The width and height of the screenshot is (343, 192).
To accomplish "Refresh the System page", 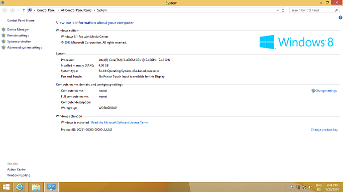I will tap(283, 10).
